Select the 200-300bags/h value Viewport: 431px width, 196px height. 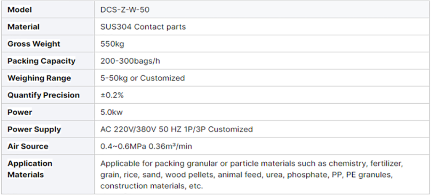(x=130, y=61)
